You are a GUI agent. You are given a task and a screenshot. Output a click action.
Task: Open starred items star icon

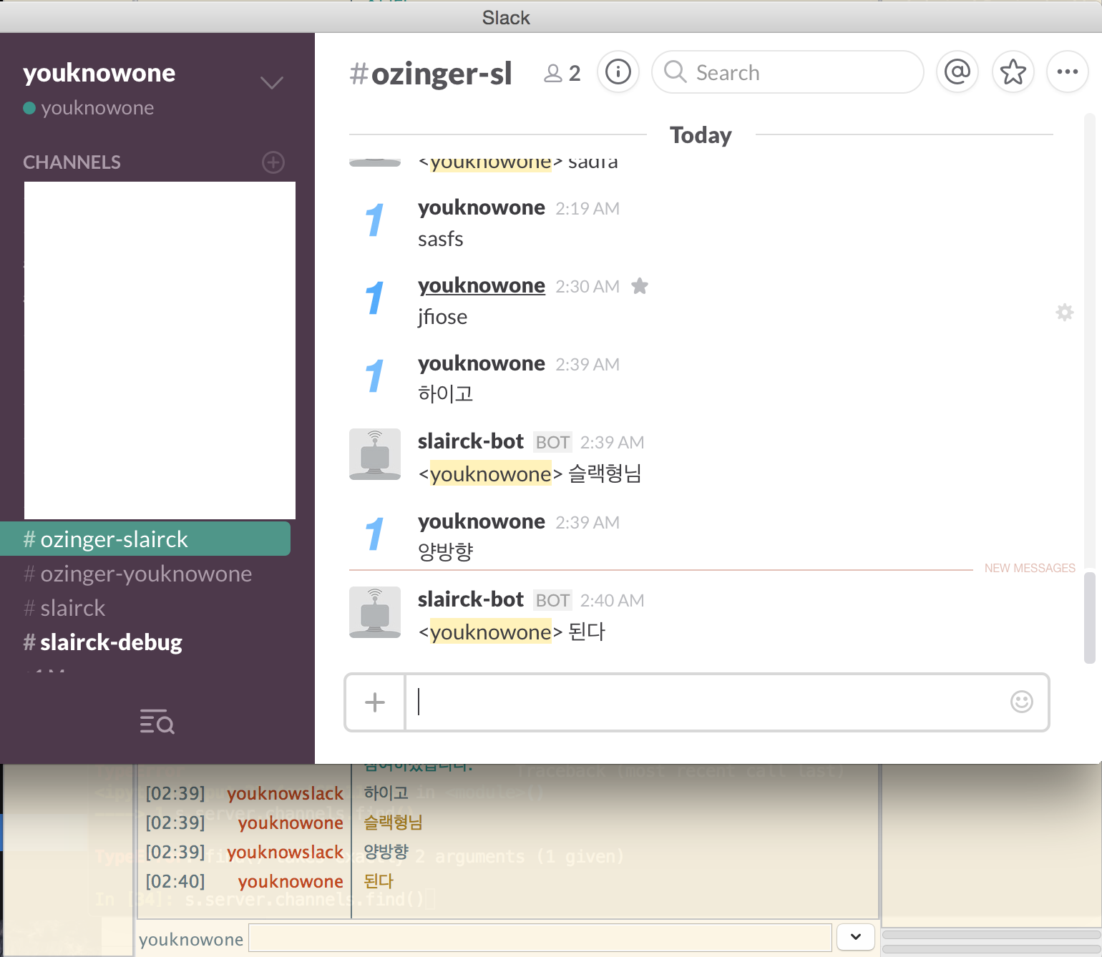click(x=1013, y=72)
